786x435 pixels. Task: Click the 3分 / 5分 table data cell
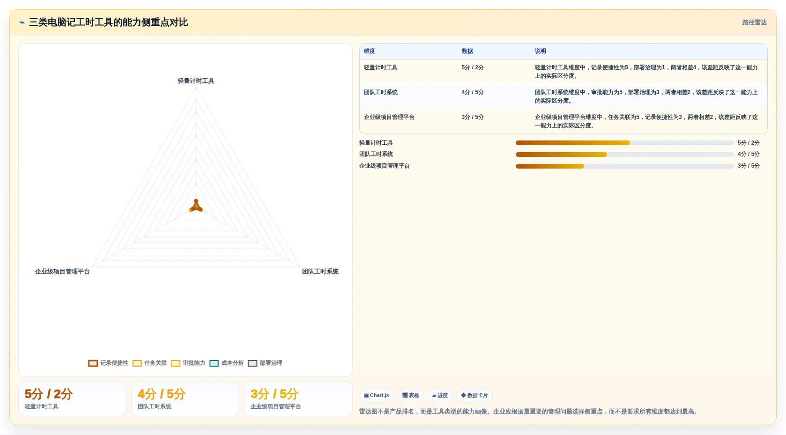coord(472,117)
